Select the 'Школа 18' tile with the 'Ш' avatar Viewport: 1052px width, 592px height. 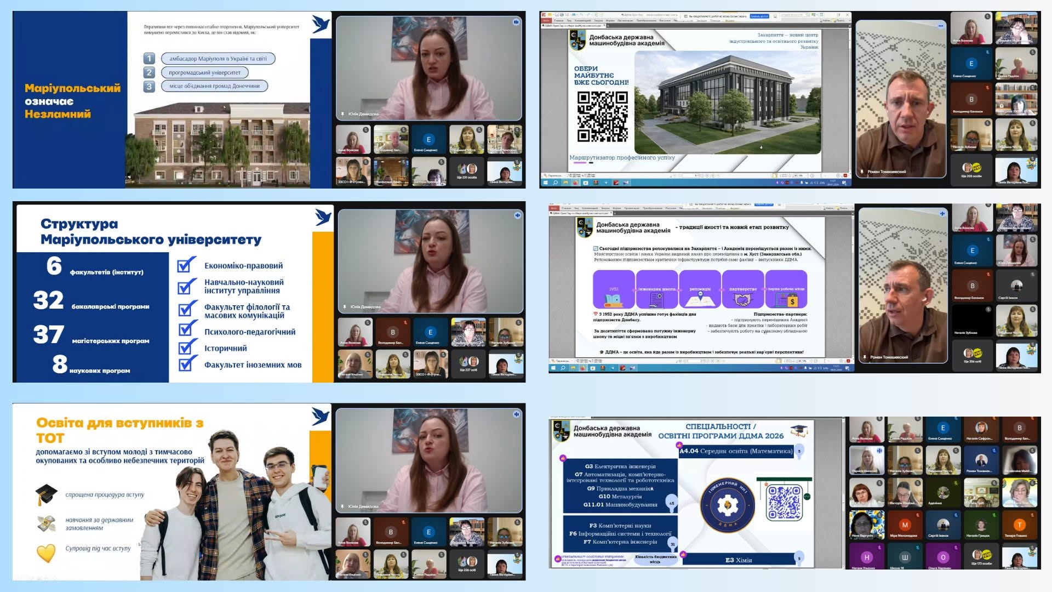(905, 556)
